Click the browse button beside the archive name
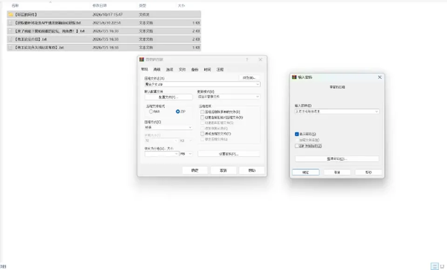 tap(249, 78)
